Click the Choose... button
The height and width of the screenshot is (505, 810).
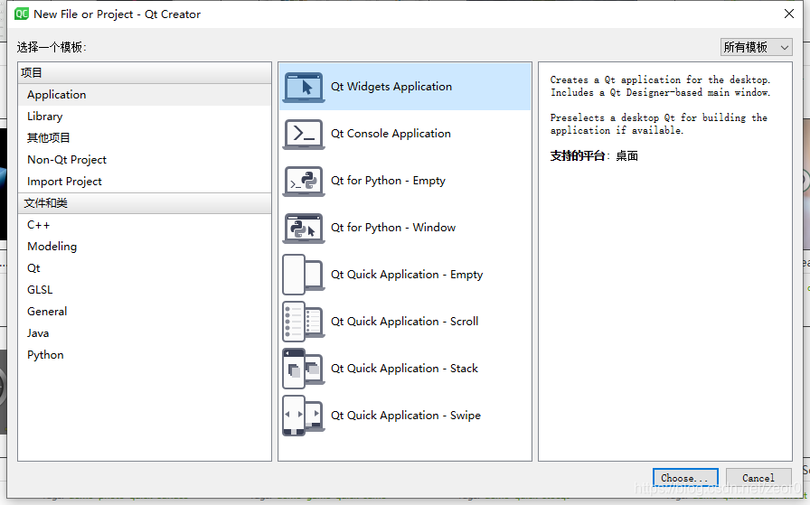coord(685,478)
